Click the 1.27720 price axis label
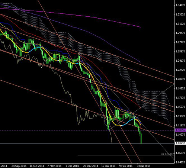This screenshot has height=168, width=186. point(180,42)
